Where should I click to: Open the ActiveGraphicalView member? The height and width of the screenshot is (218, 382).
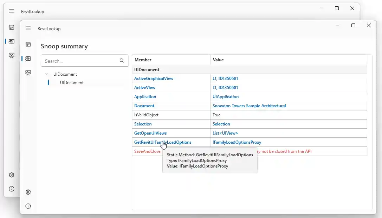[x=154, y=79]
